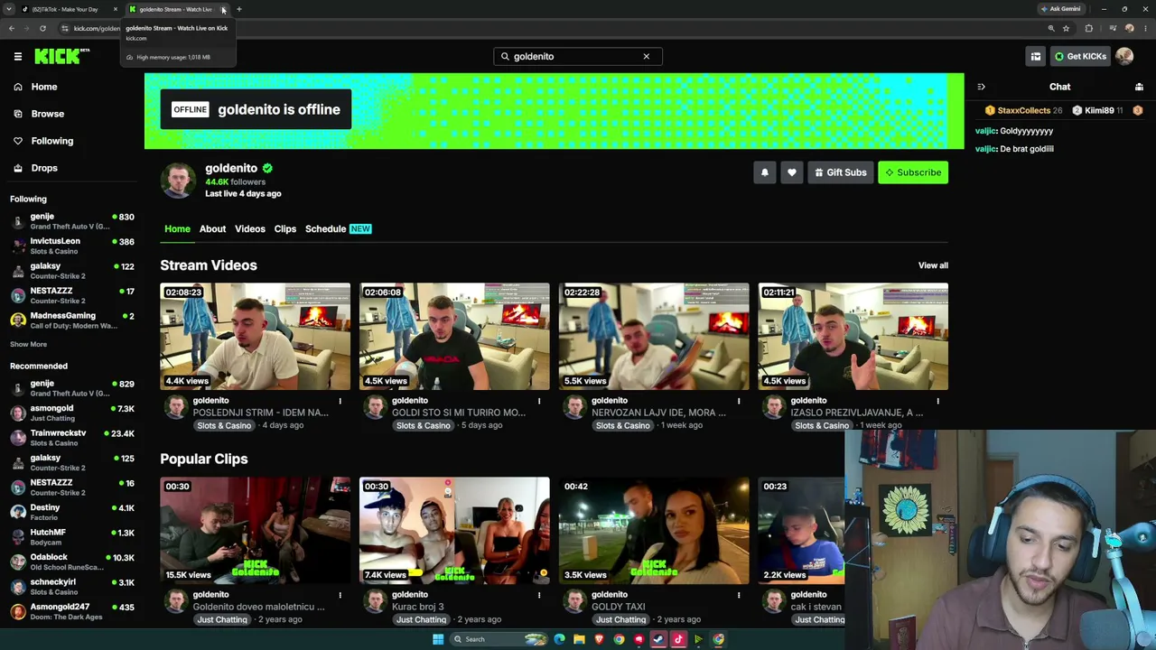
Task: Switch to the Clips tab
Action: coord(284,228)
